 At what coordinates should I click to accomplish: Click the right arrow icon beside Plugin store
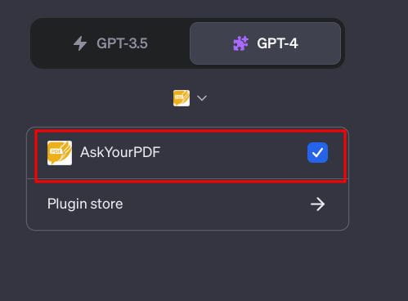pyautogui.click(x=317, y=204)
